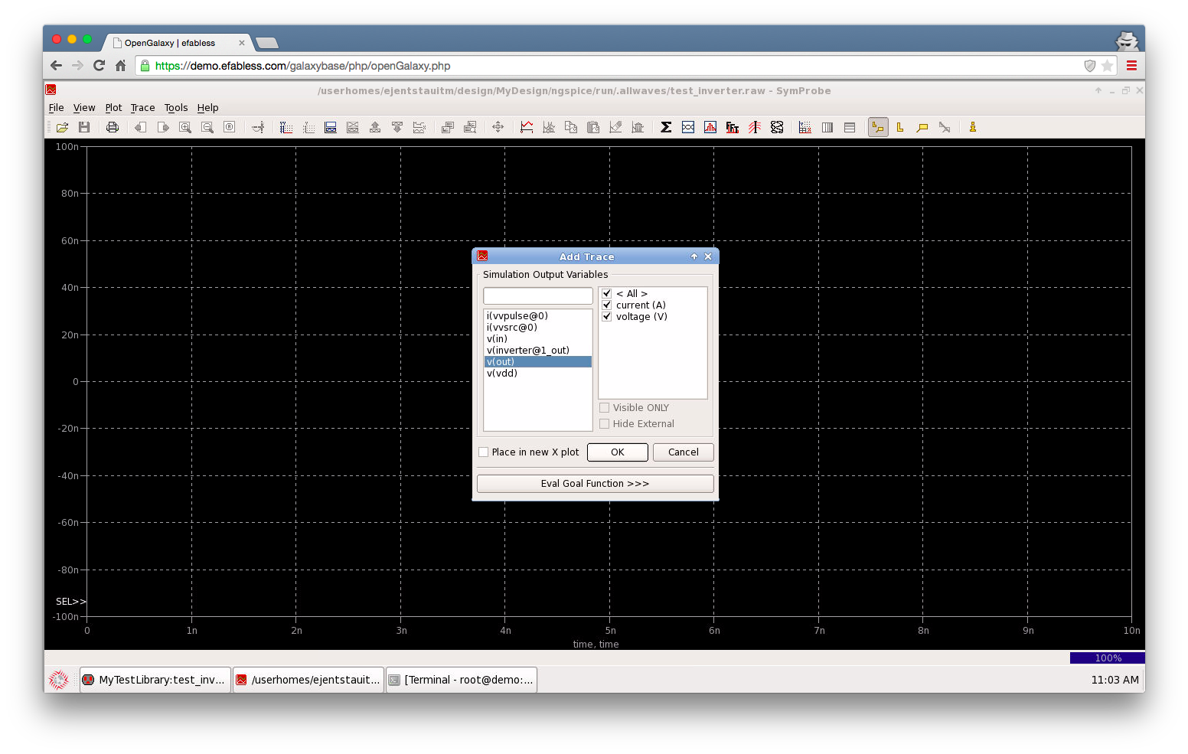This screenshot has height=754, width=1188.
Task: Click the zoom out magnifier icon
Action: pyautogui.click(x=207, y=127)
